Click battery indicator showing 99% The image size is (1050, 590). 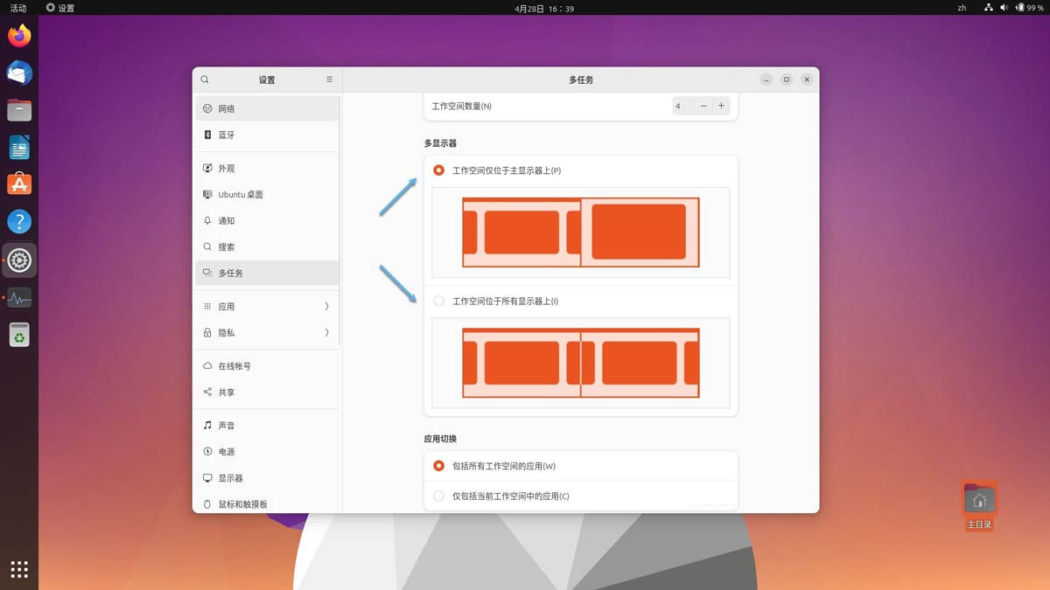pyautogui.click(x=1029, y=8)
